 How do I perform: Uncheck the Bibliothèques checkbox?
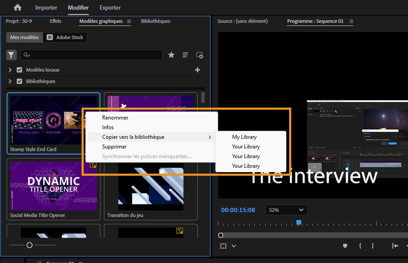pos(20,81)
